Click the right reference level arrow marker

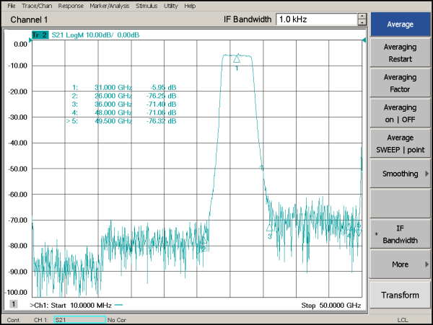(x=364, y=40)
